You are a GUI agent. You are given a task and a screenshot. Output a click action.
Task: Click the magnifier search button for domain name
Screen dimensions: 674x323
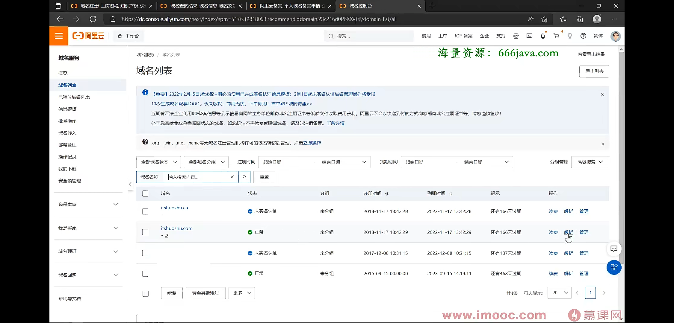pos(244,177)
